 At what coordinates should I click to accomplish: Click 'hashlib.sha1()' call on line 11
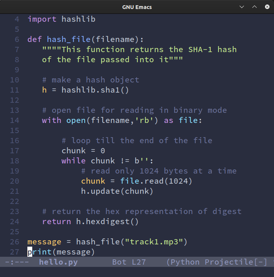(x=95, y=90)
